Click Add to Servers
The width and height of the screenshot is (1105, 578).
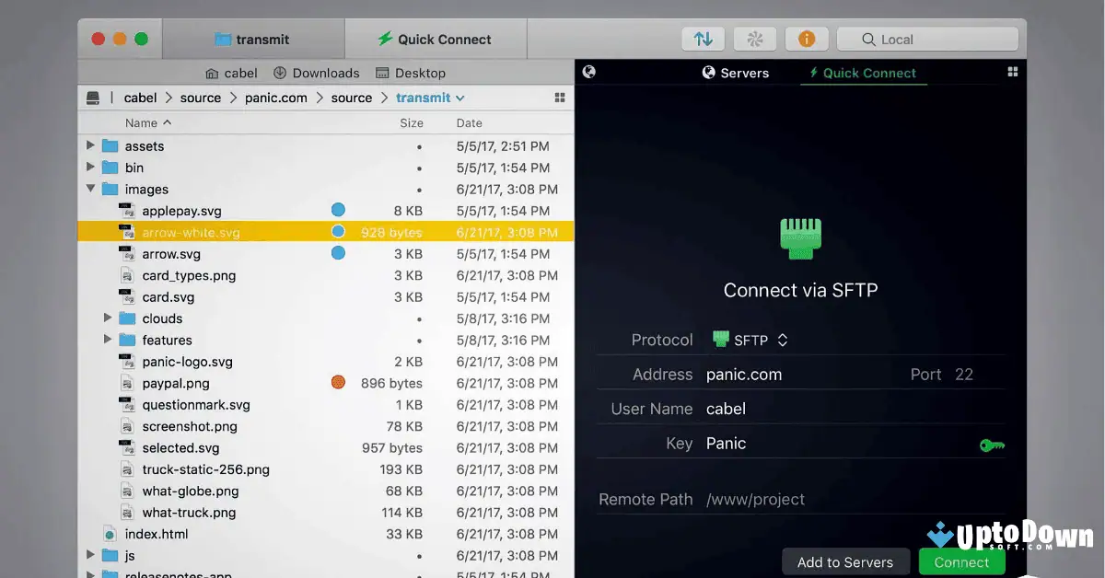pos(845,561)
